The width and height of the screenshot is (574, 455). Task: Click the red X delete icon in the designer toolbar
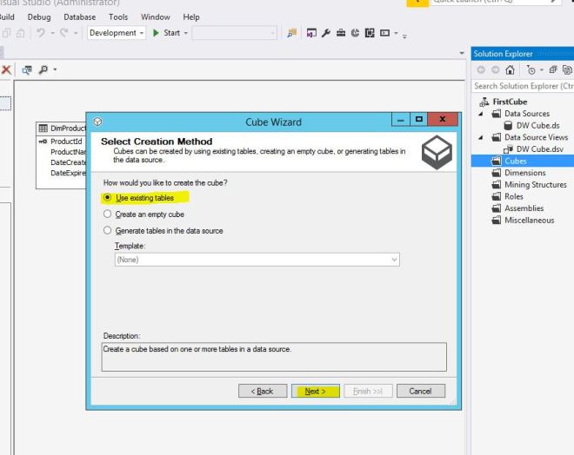point(6,69)
